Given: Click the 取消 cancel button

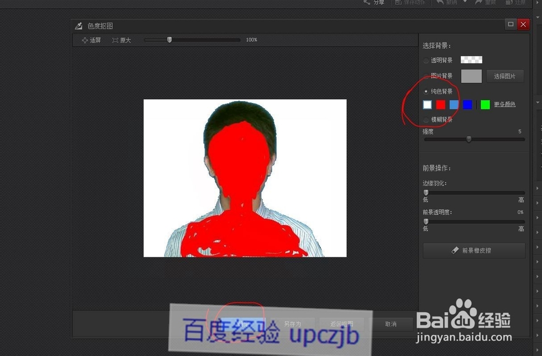Looking at the screenshot, I should [x=391, y=324].
